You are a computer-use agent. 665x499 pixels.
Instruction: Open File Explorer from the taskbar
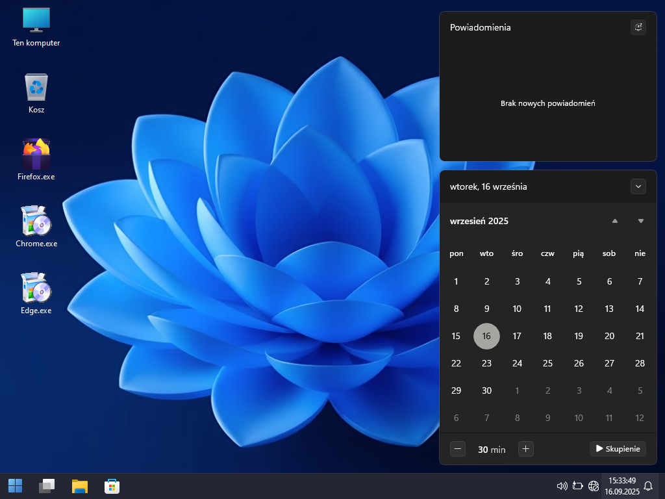tap(80, 486)
